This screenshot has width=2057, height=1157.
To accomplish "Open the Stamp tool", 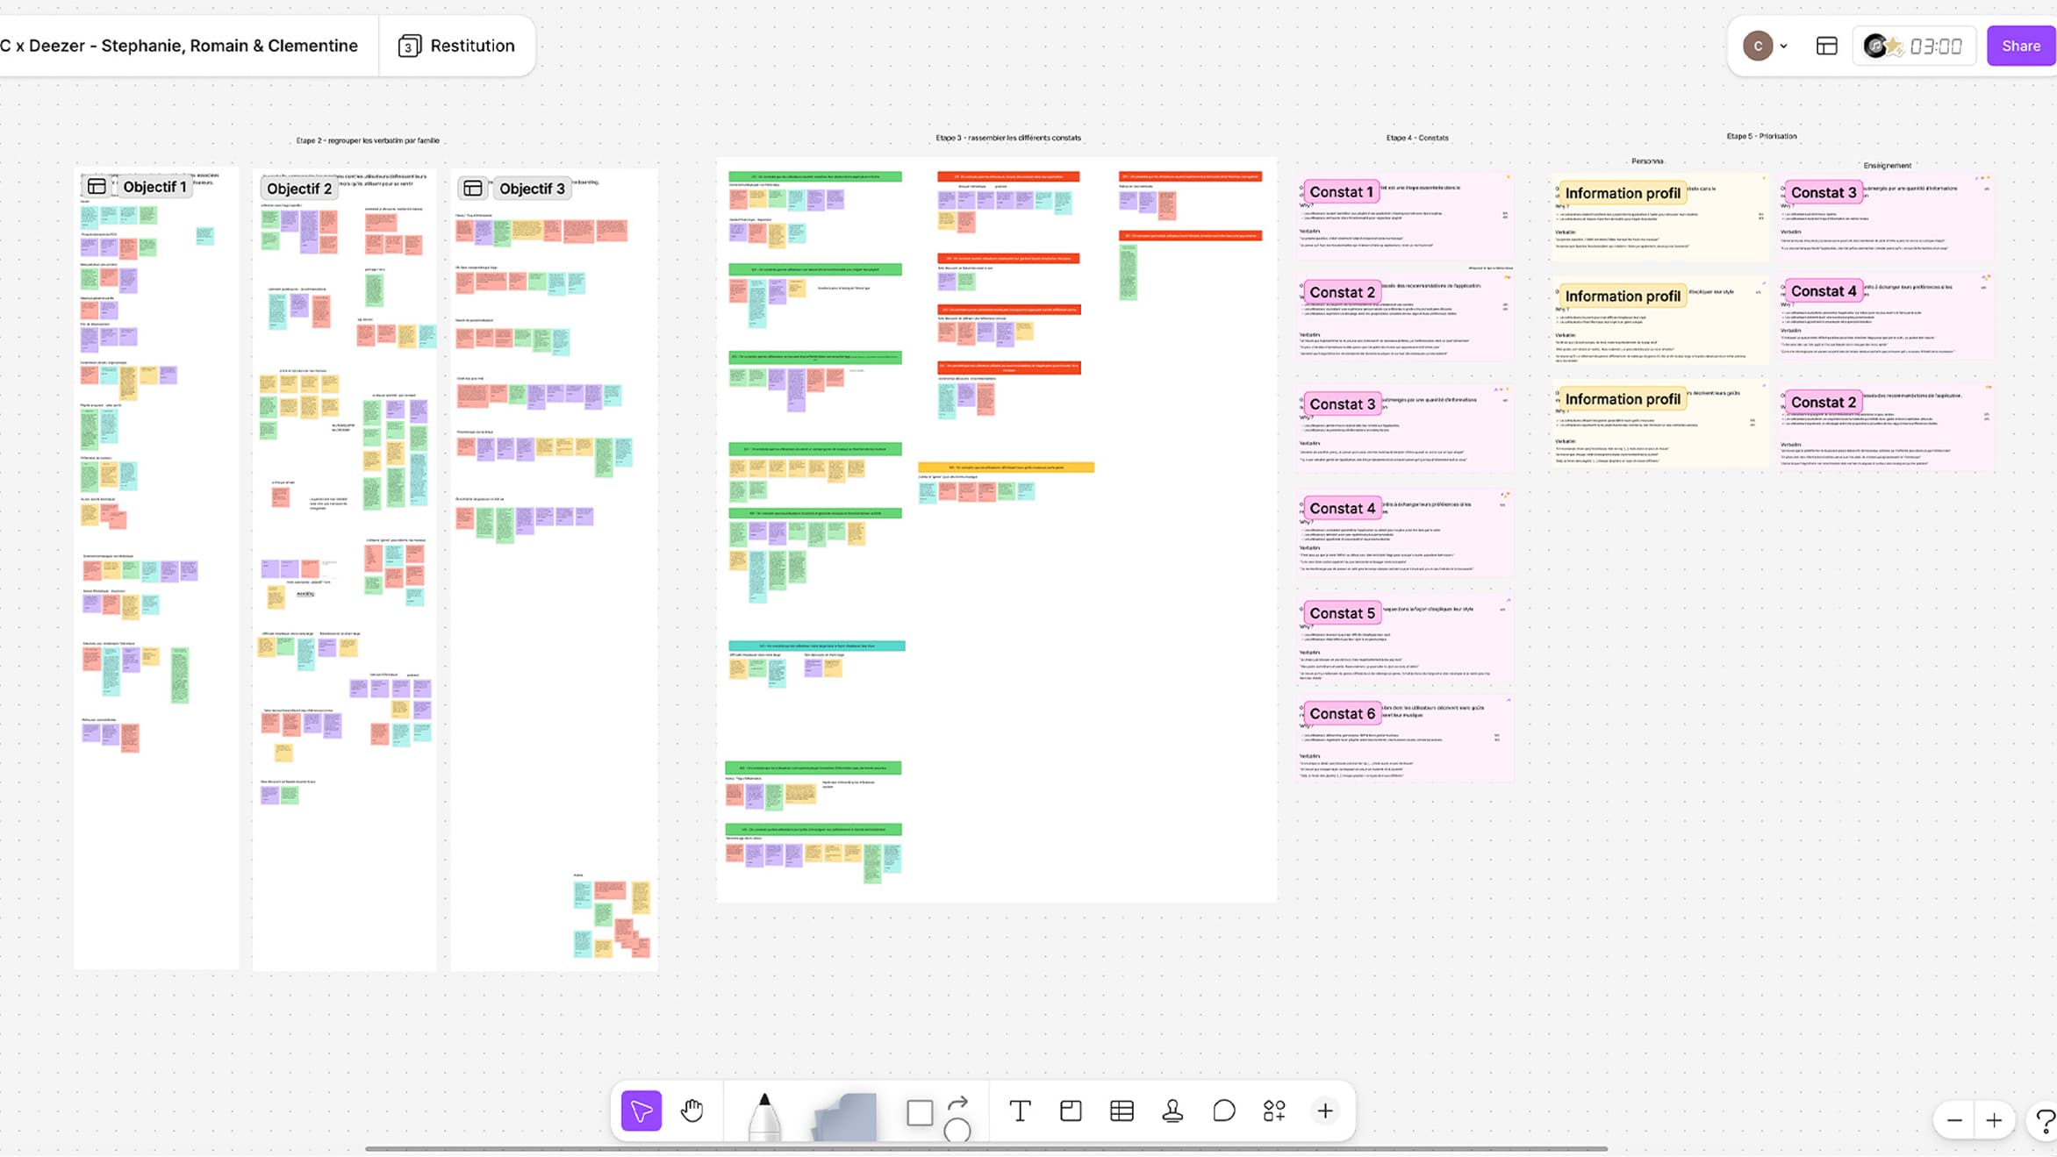I will (x=1172, y=1111).
